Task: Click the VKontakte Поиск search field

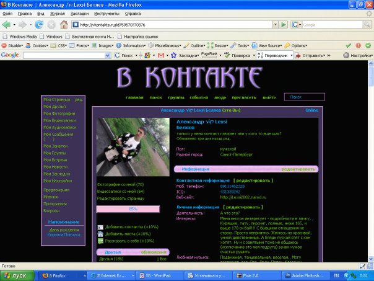Action: pyautogui.click(x=305, y=97)
